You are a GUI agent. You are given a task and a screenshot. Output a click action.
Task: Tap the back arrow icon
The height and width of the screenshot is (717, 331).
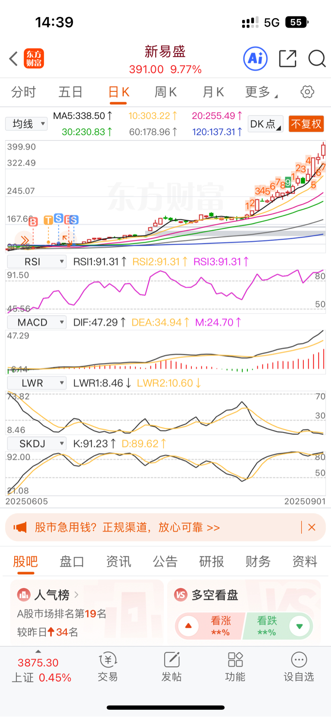click(13, 59)
